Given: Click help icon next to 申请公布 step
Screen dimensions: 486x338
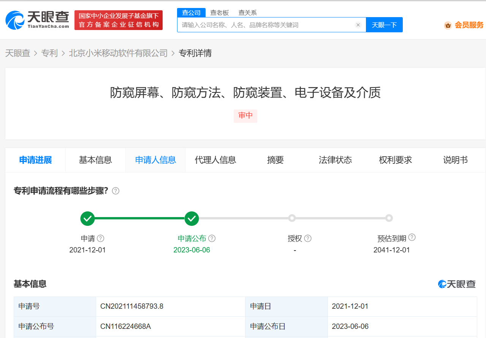Looking at the screenshot, I should click(212, 238).
